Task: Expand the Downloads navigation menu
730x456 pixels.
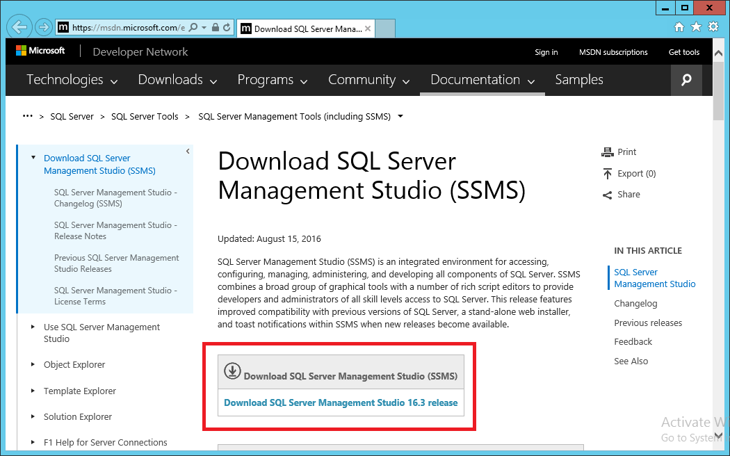Action: tap(179, 80)
